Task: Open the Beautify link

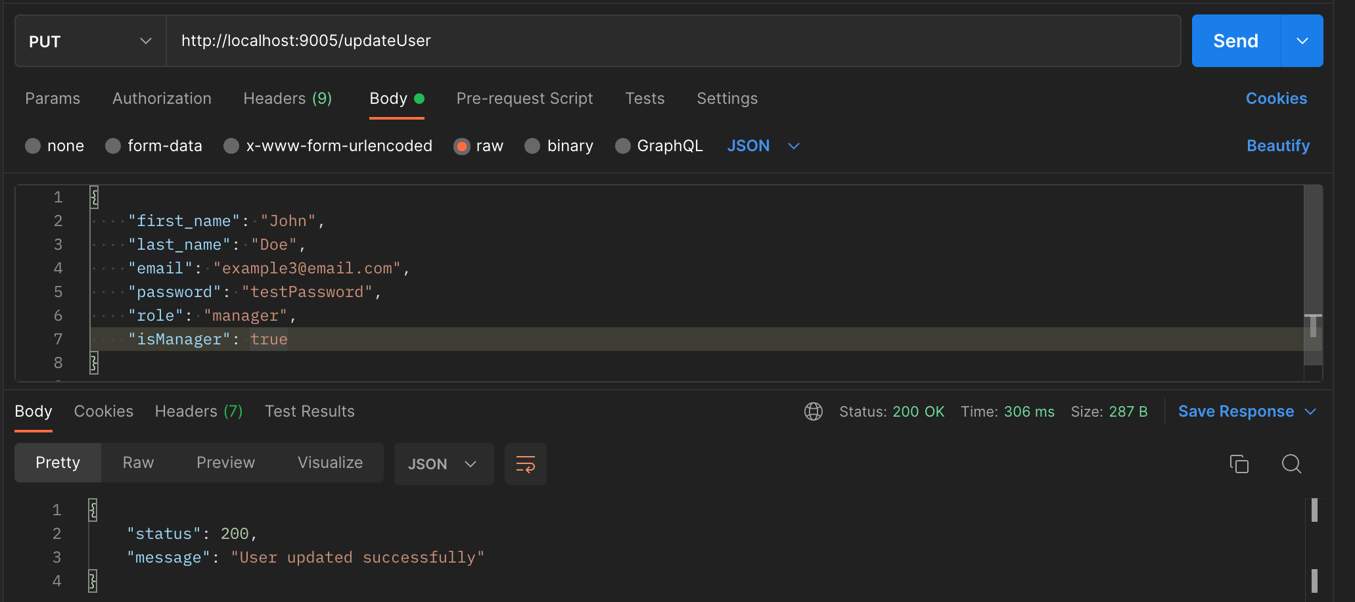Action: coord(1277,146)
